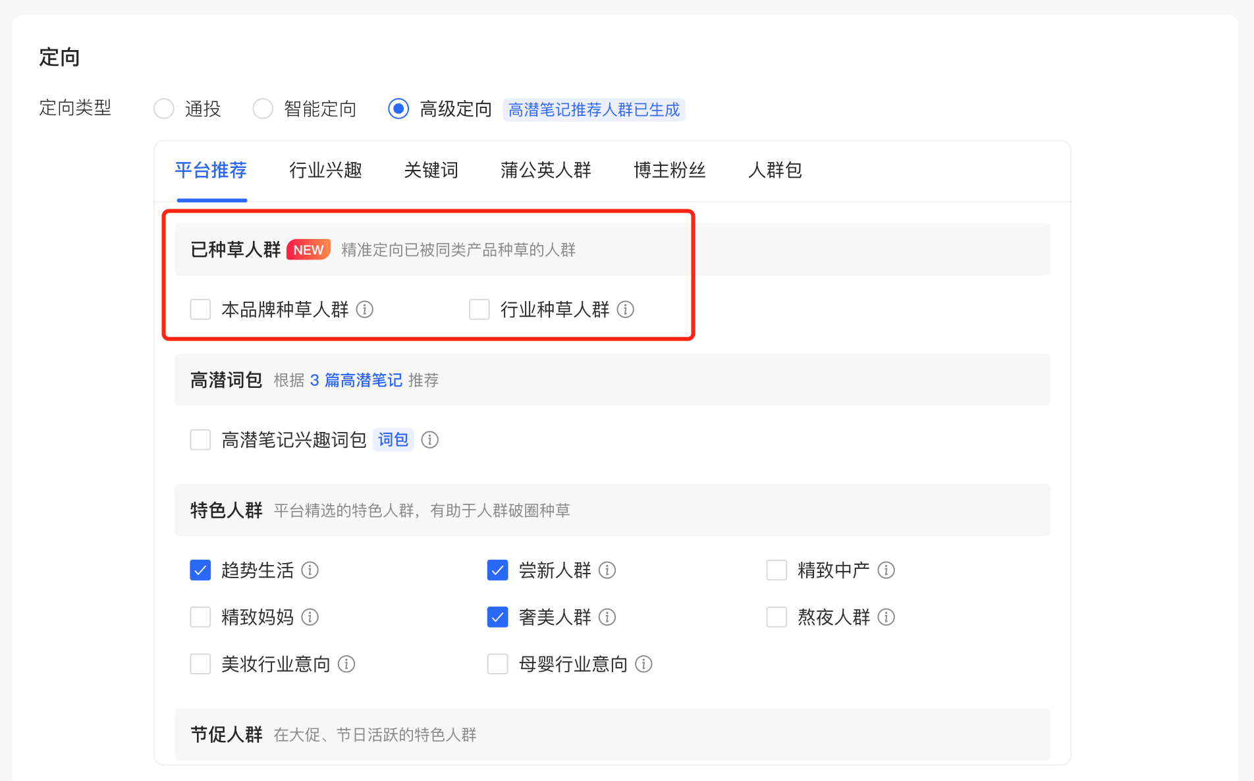Click the 精准定向已被同类产品种草的人群 description

458,250
